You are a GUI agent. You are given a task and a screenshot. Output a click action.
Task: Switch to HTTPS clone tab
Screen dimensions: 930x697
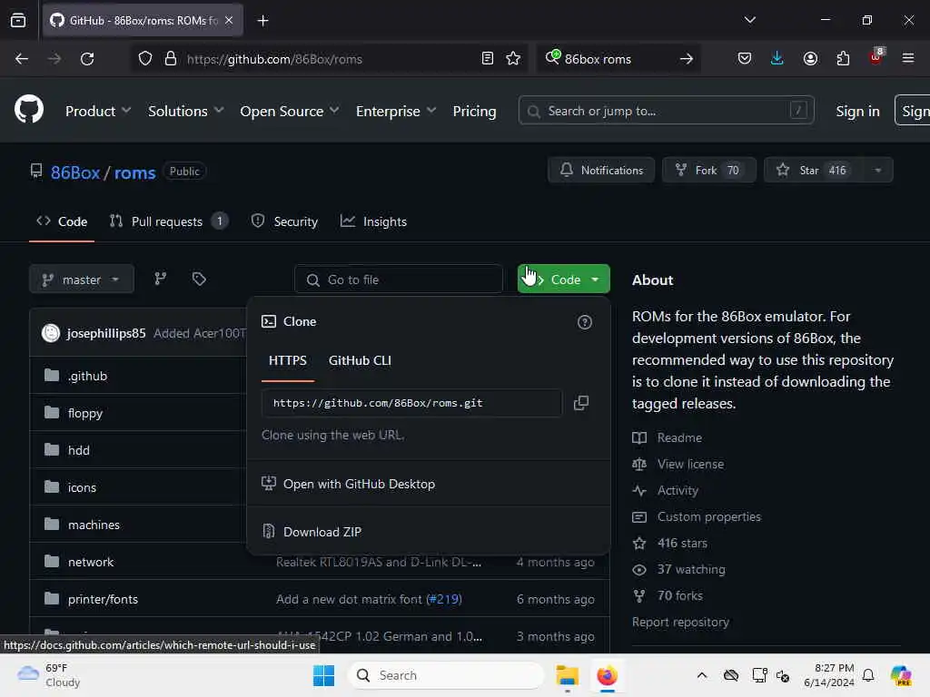pos(288,360)
